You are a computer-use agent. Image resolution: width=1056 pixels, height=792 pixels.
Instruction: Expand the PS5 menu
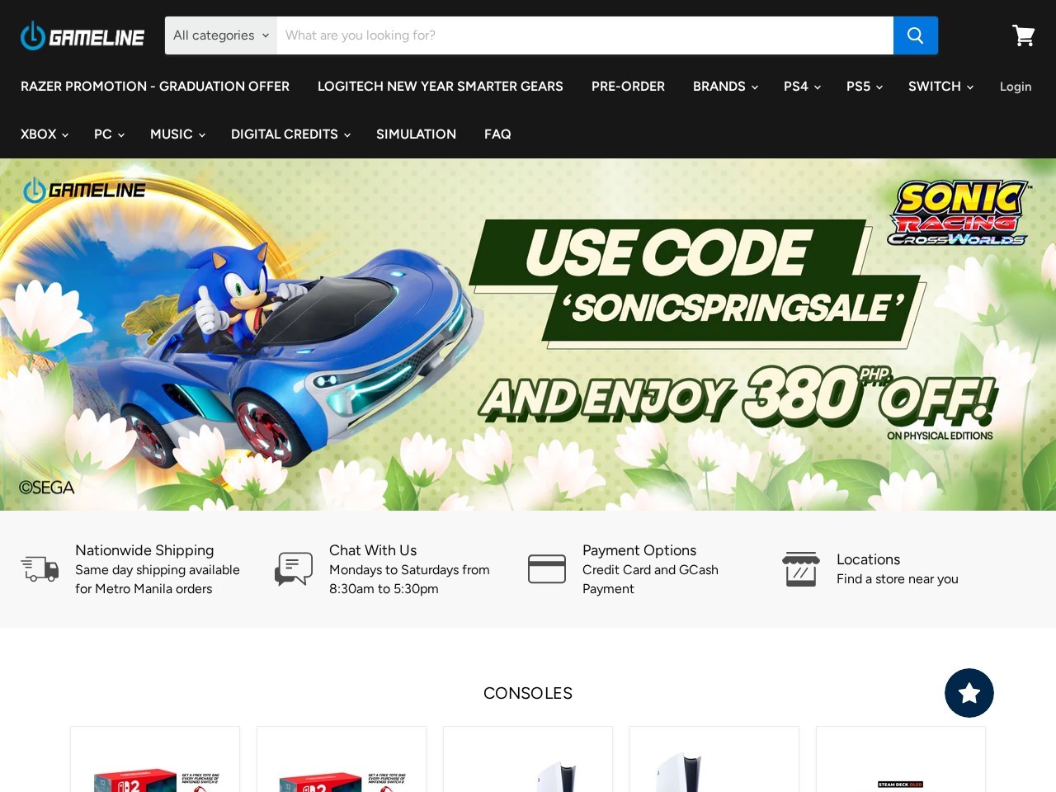pos(865,86)
